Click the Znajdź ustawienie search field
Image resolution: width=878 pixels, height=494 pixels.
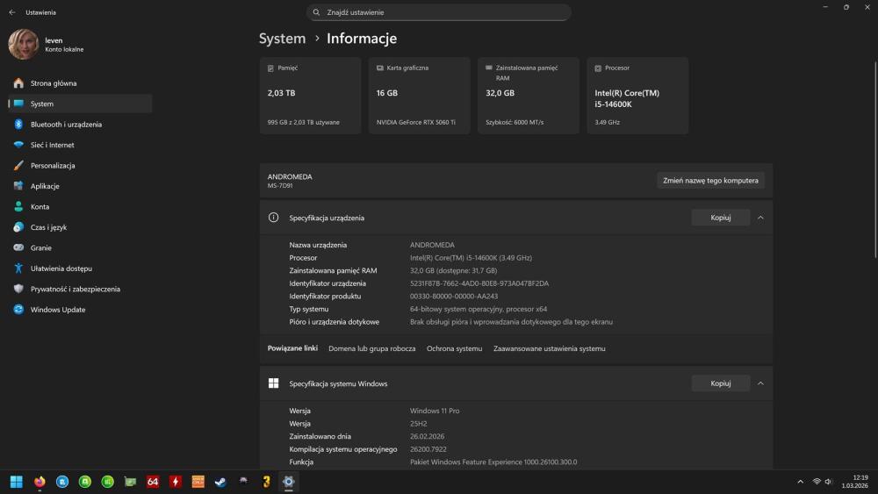point(439,12)
